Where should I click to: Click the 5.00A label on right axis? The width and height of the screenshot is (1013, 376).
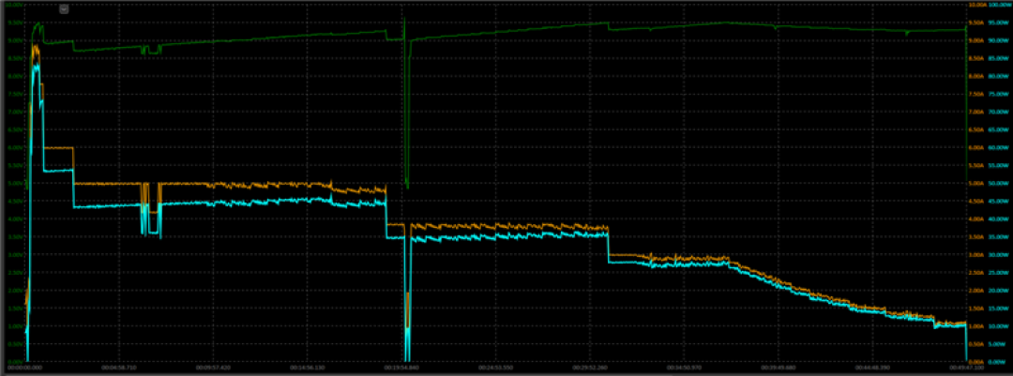[x=975, y=183]
